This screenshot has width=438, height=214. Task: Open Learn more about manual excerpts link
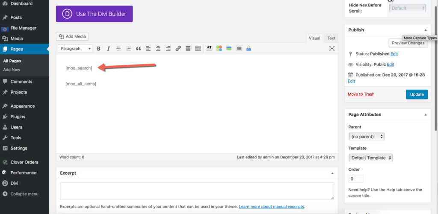click(272, 207)
